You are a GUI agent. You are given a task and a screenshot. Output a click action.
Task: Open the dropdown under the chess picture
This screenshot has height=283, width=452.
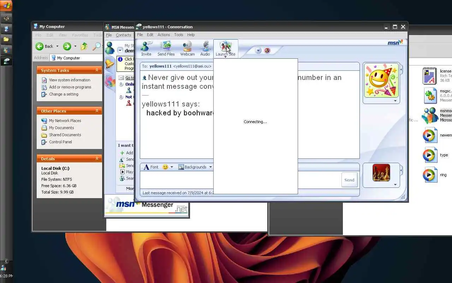pyautogui.click(x=395, y=185)
